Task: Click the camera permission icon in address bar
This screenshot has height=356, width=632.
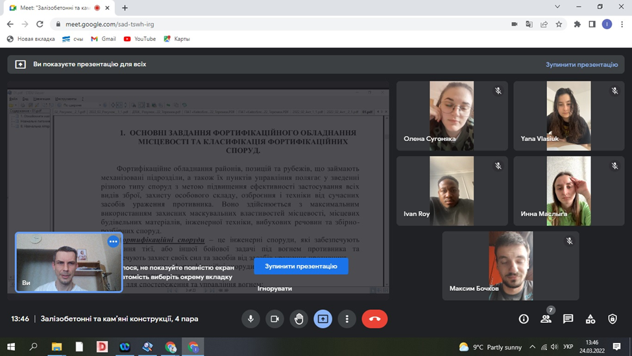Action: (x=515, y=24)
